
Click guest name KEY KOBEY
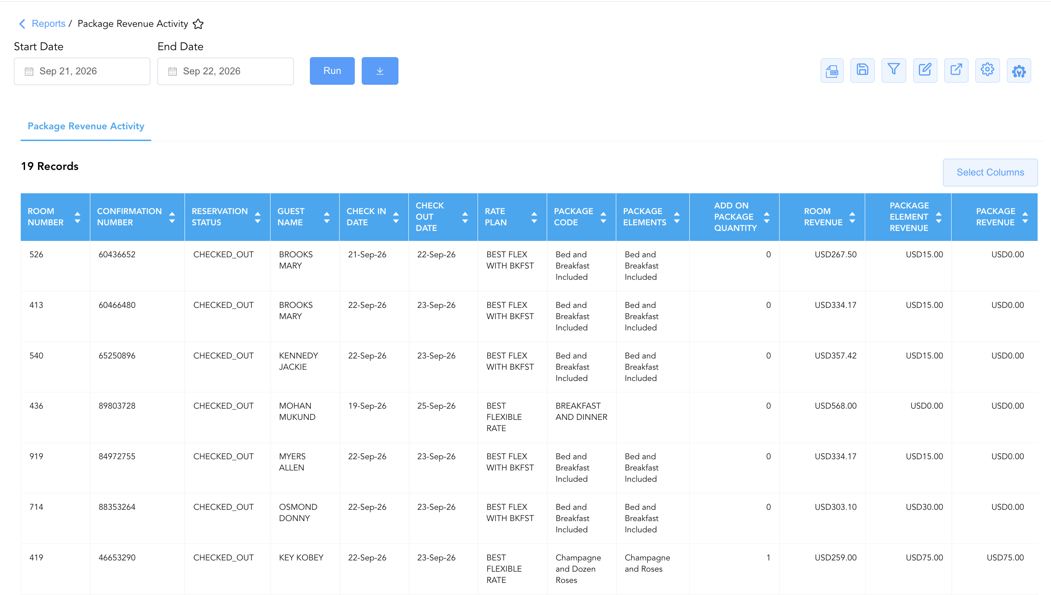point(301,558)
